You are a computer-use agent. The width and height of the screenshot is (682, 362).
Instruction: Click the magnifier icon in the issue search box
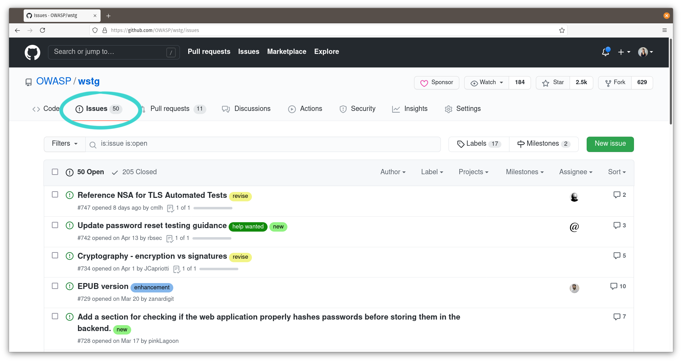(93, 145)
